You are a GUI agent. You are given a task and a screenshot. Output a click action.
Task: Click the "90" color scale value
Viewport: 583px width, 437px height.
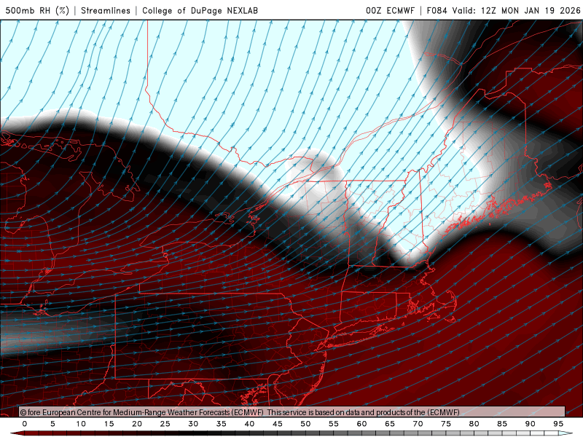pyautogui.click(x=531, y=424)
